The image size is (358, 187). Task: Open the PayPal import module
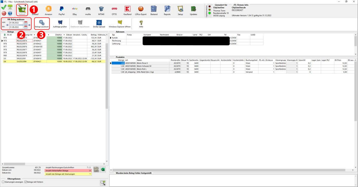click(x=61, y=10)
